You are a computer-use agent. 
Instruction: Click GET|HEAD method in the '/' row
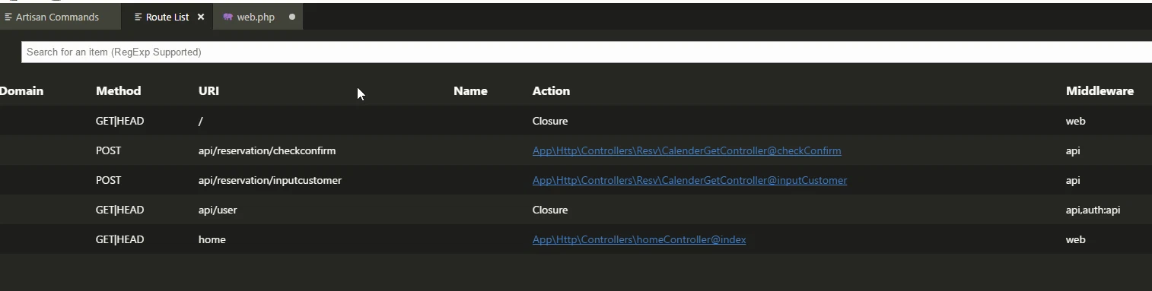coord(119,121)
